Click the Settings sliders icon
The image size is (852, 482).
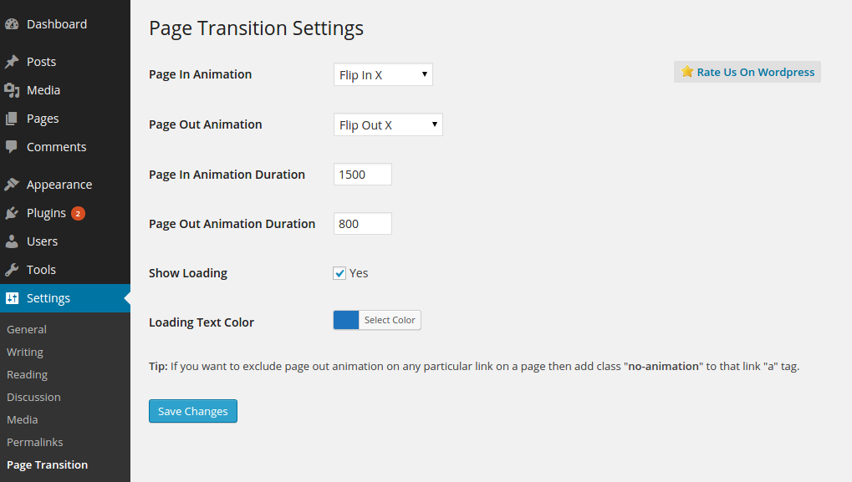coord(12,298)
